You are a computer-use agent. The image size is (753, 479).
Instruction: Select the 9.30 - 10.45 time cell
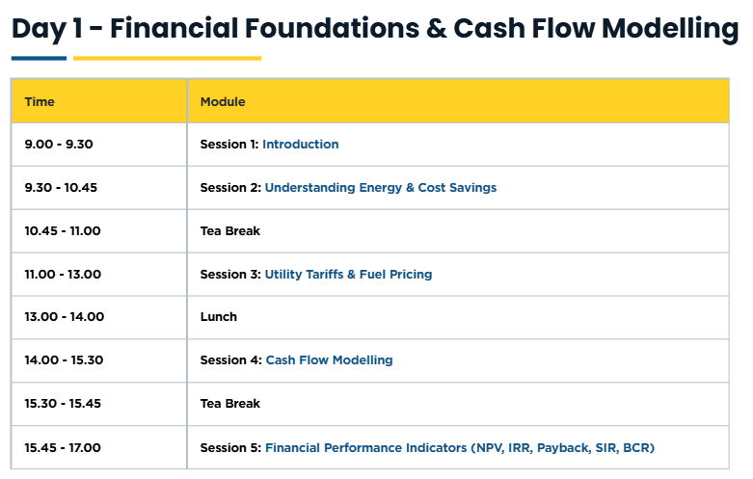(x=61, y=188)
